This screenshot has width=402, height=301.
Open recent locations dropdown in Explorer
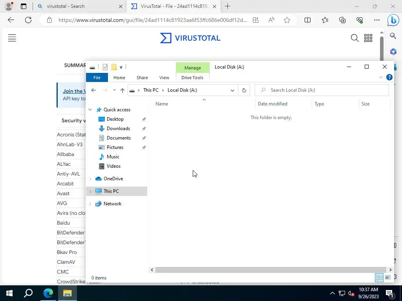click(114, 90)
